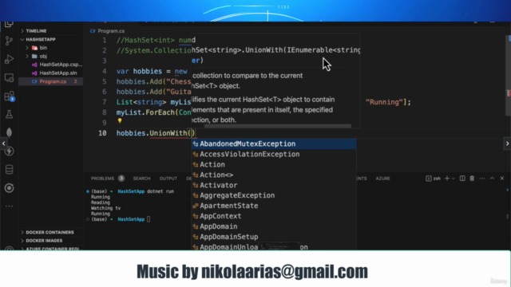Screen dimensions: 511x287
Task: Maximize panel with up chevron
Action: pos(492,179)
